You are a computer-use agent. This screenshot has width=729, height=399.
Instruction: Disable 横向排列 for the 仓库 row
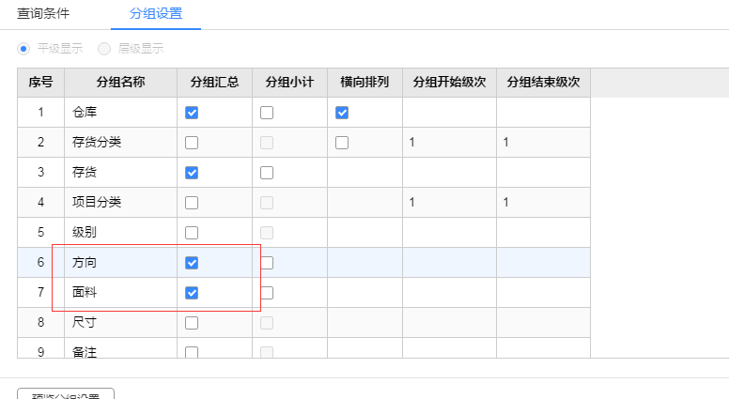point(342,113)
